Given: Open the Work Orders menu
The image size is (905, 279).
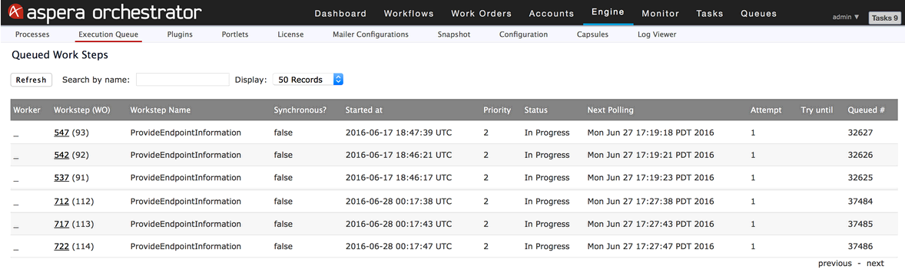Looking at the screenshot, I should click(x=482, y=13).
